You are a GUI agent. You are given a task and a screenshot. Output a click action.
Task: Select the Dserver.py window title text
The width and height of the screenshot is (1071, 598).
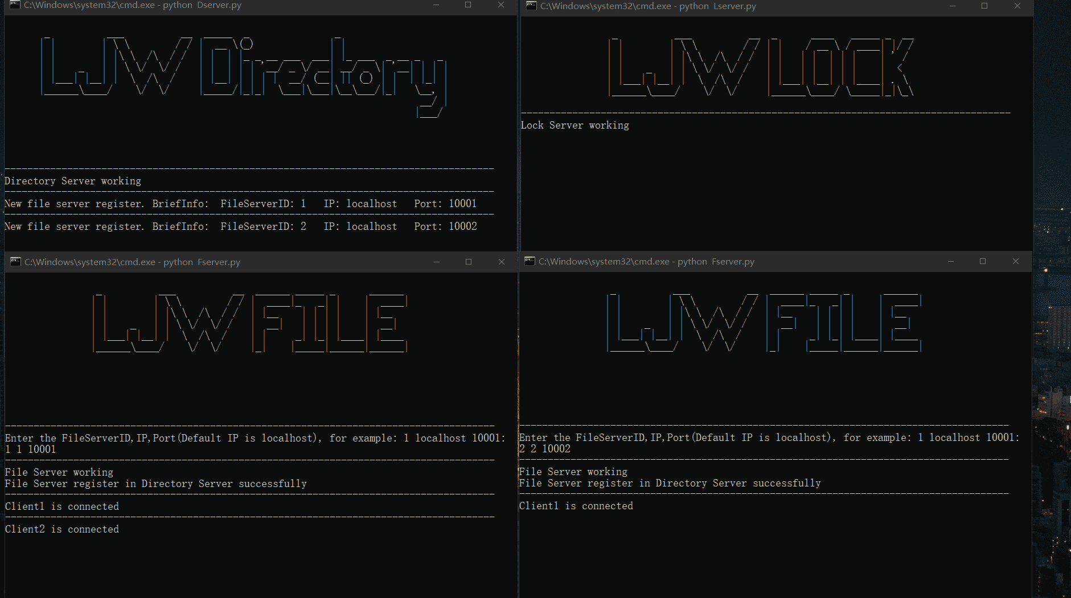tap(133, 5)
